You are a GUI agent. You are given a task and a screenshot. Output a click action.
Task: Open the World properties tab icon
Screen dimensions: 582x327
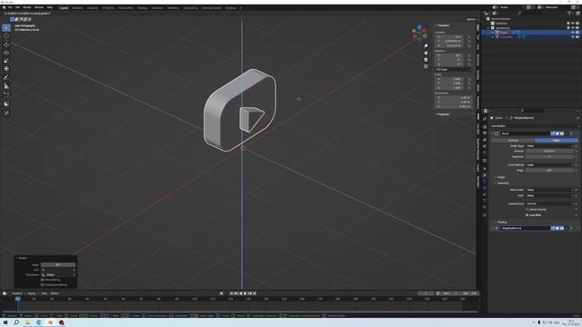pos(485,153)
